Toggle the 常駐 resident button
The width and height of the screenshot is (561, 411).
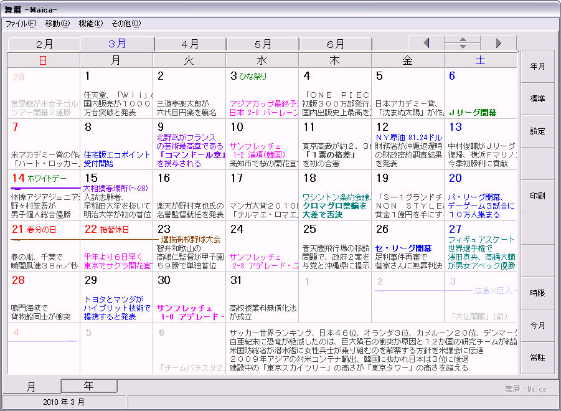pyautogui.click(x=537, y=358)
